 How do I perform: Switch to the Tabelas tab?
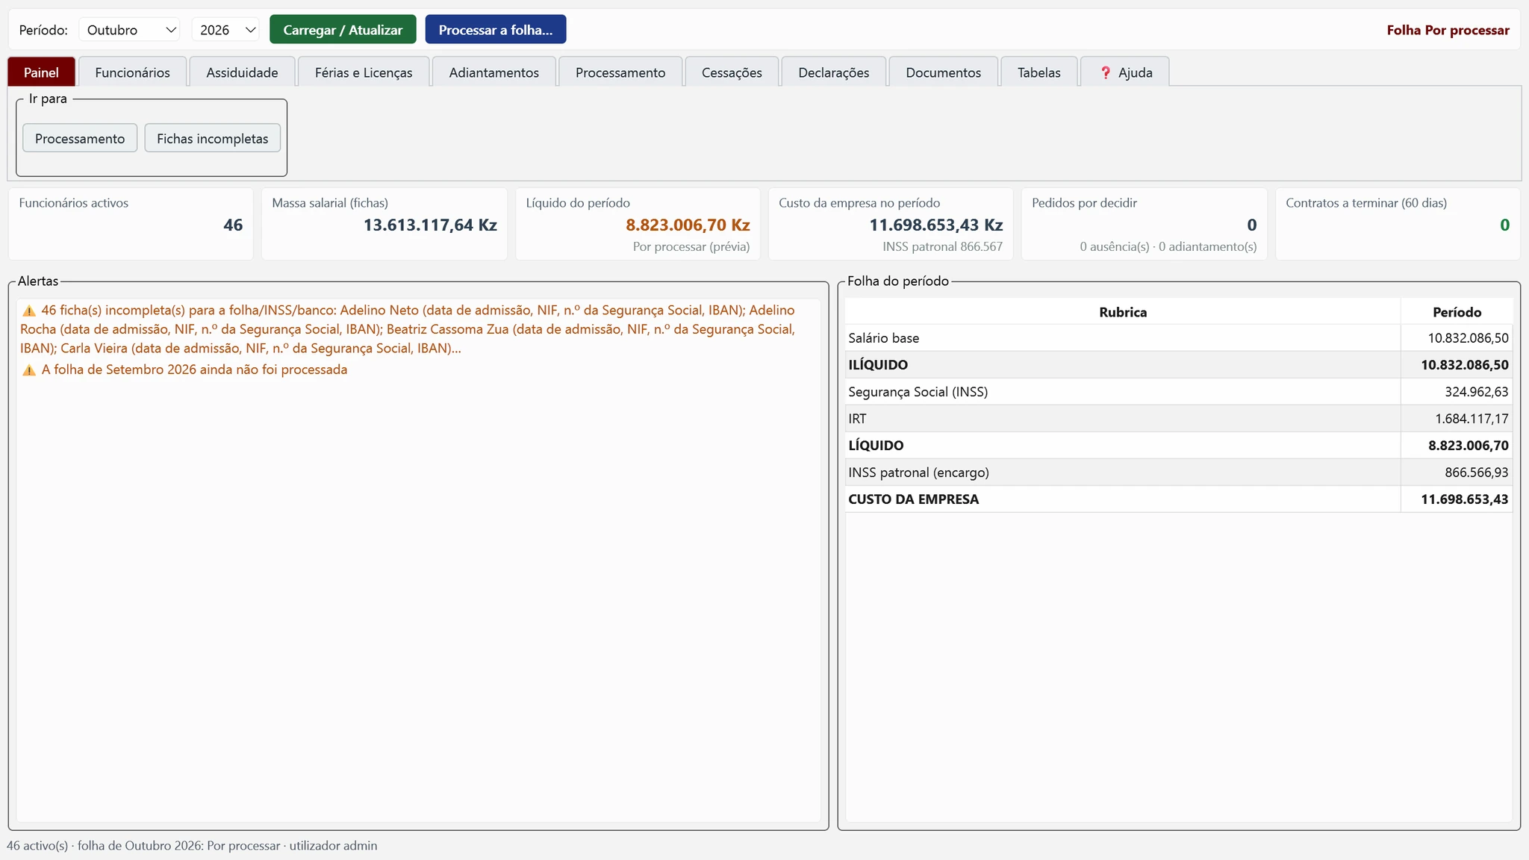[x=1038, y=72]
